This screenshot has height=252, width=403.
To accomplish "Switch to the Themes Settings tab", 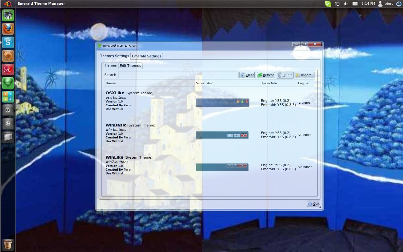I will pyautogui.click(x=114, y=56).
